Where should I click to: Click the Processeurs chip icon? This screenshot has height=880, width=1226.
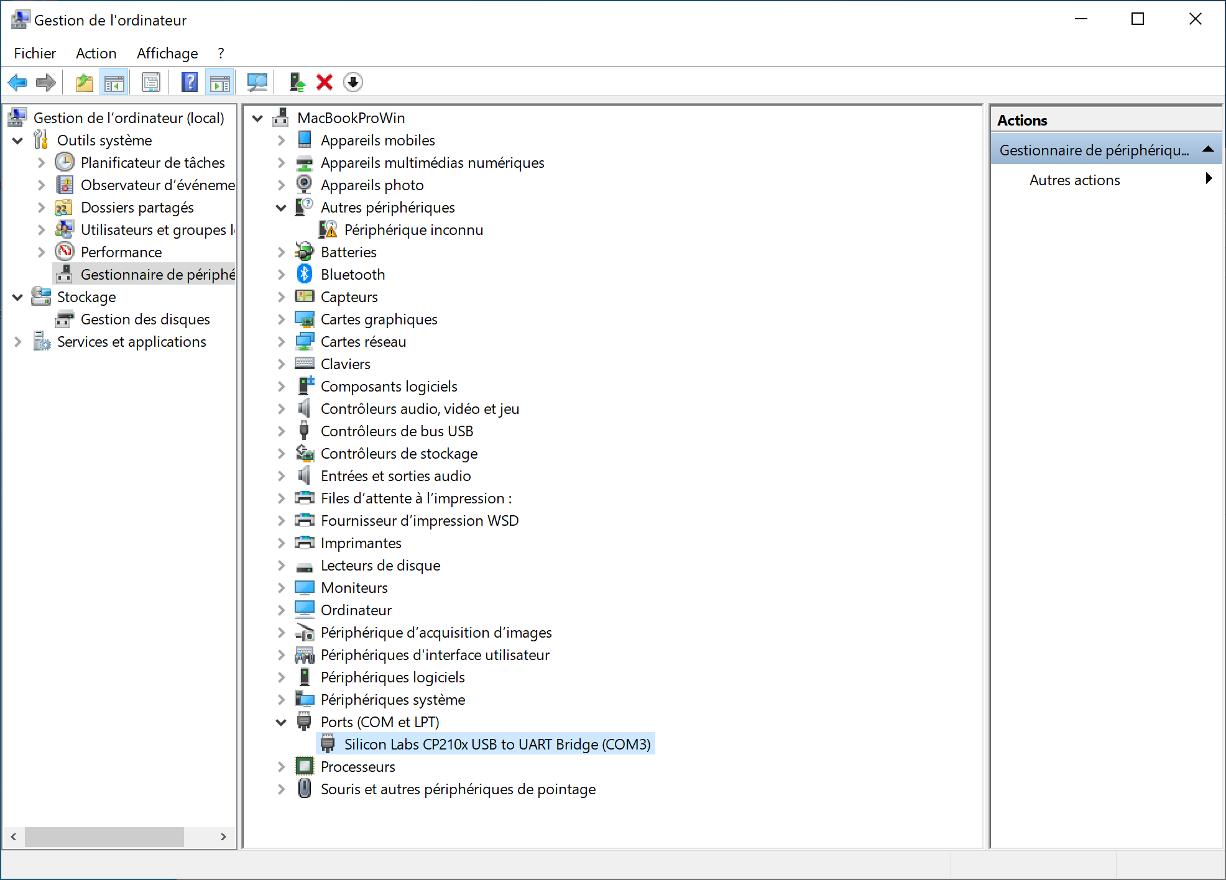click(x=305, y=766)
